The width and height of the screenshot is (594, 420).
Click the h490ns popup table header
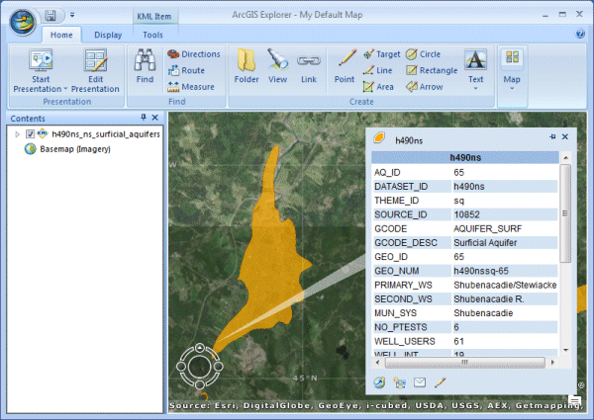pos(465,157)
